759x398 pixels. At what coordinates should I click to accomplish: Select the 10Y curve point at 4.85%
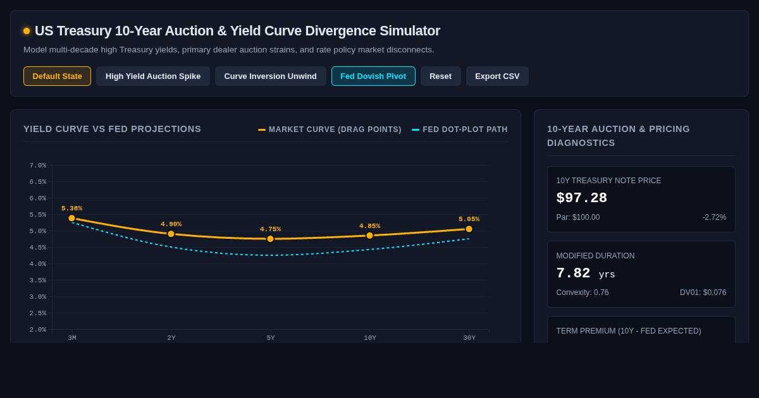point(369,236)
